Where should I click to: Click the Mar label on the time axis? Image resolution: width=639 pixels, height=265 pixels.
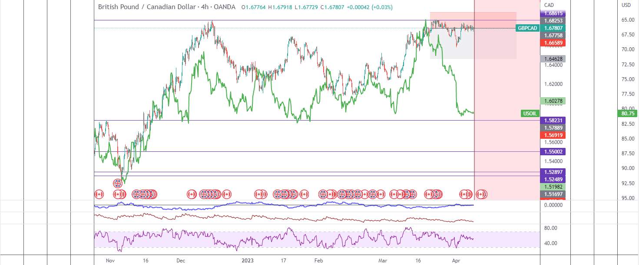383,261
